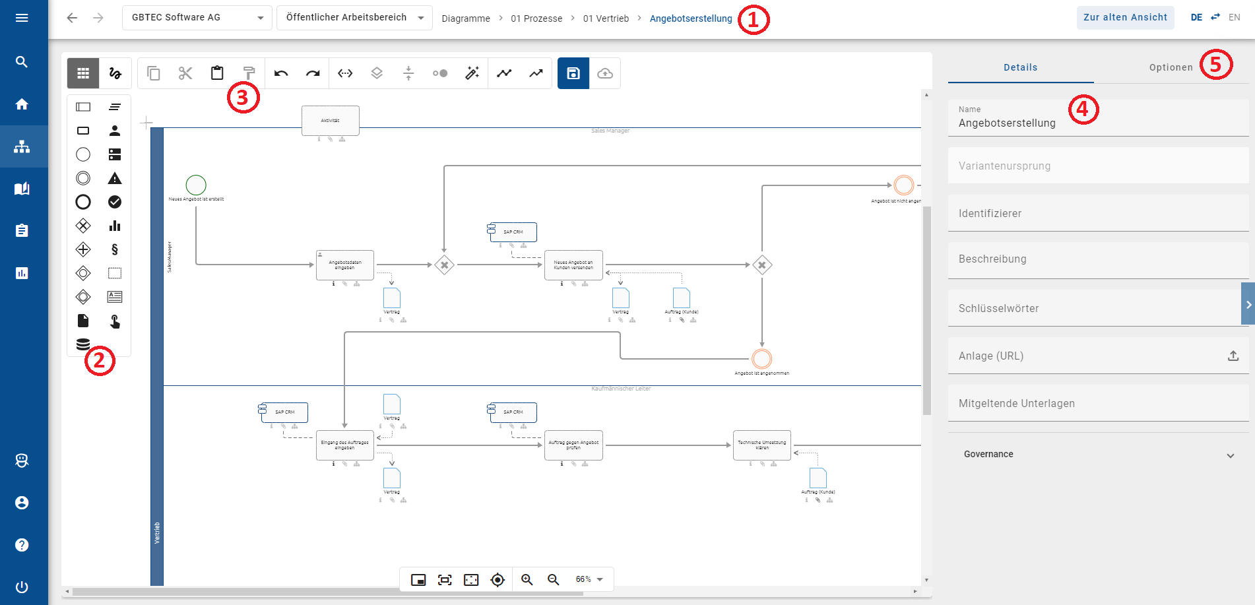1255x605 pixels.
Task: Open the chart report sidebar icon
Action: 22,273
